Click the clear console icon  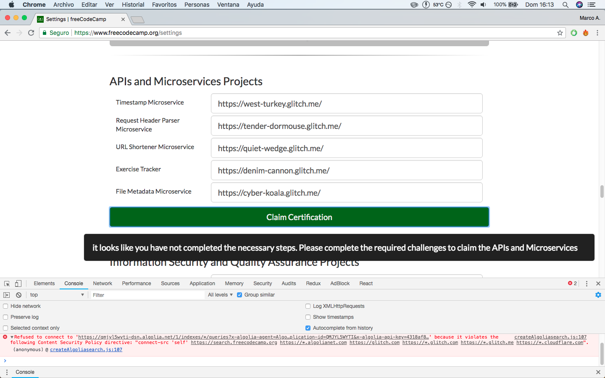click(18, 295)
